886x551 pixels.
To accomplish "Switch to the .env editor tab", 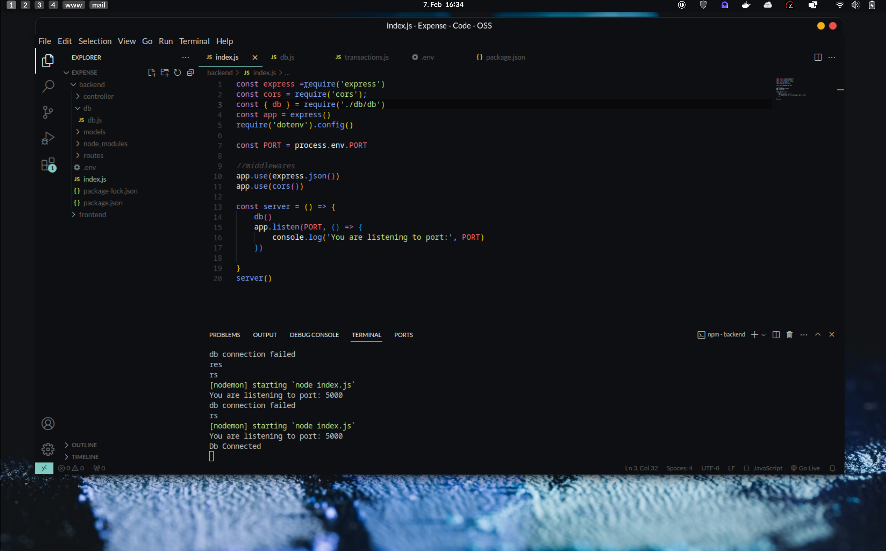I will coord(427,57).
